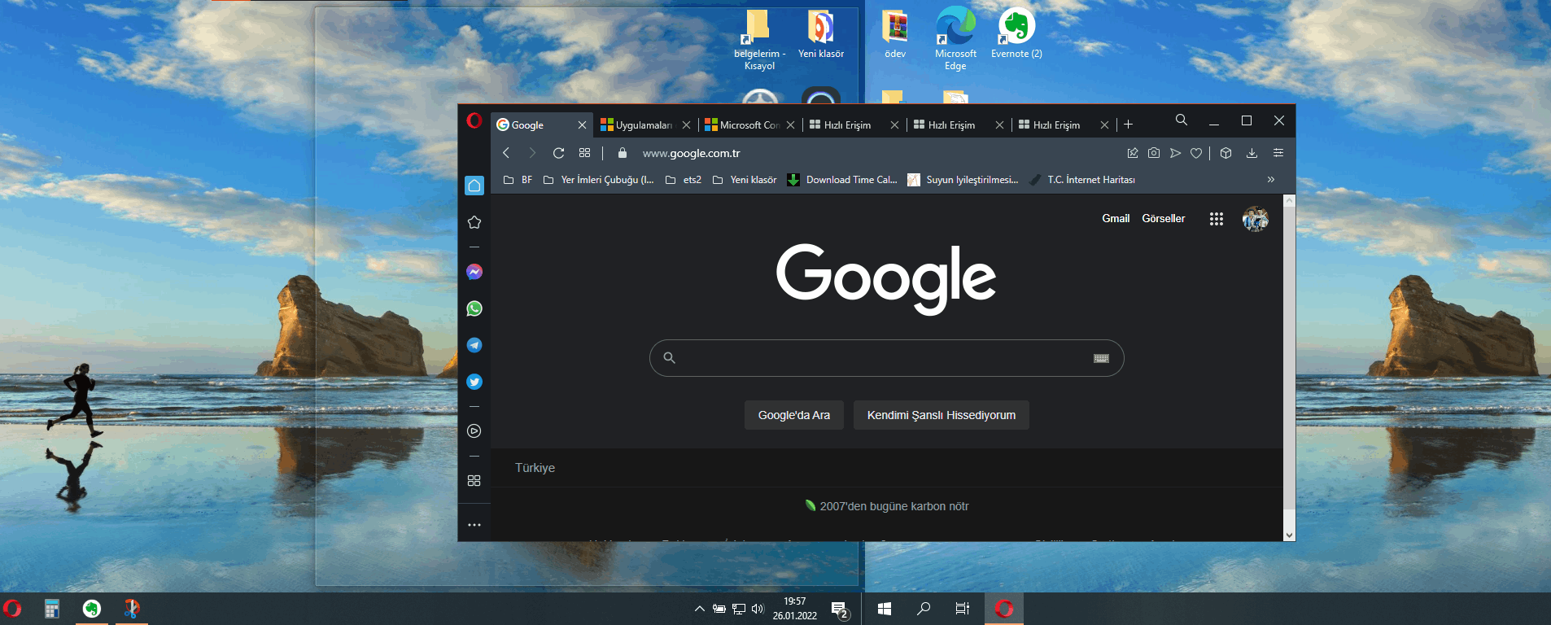This screenshot has height=625, width=1551.
Task: Open the T.C. İnternet Haritası bookmark
Action: click(x=1081, y=180)
